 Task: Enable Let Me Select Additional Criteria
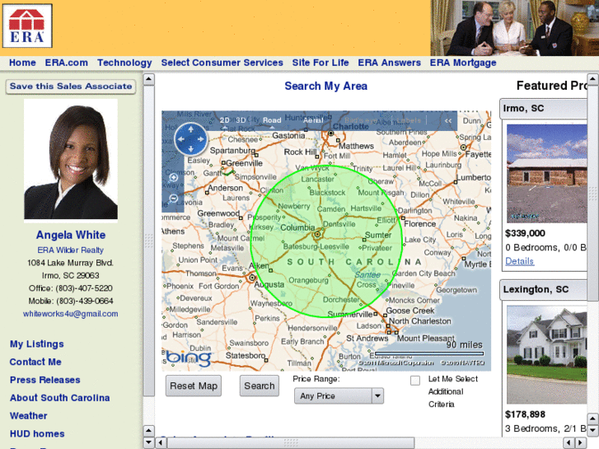pyautogui.click(x=415, y=381)
